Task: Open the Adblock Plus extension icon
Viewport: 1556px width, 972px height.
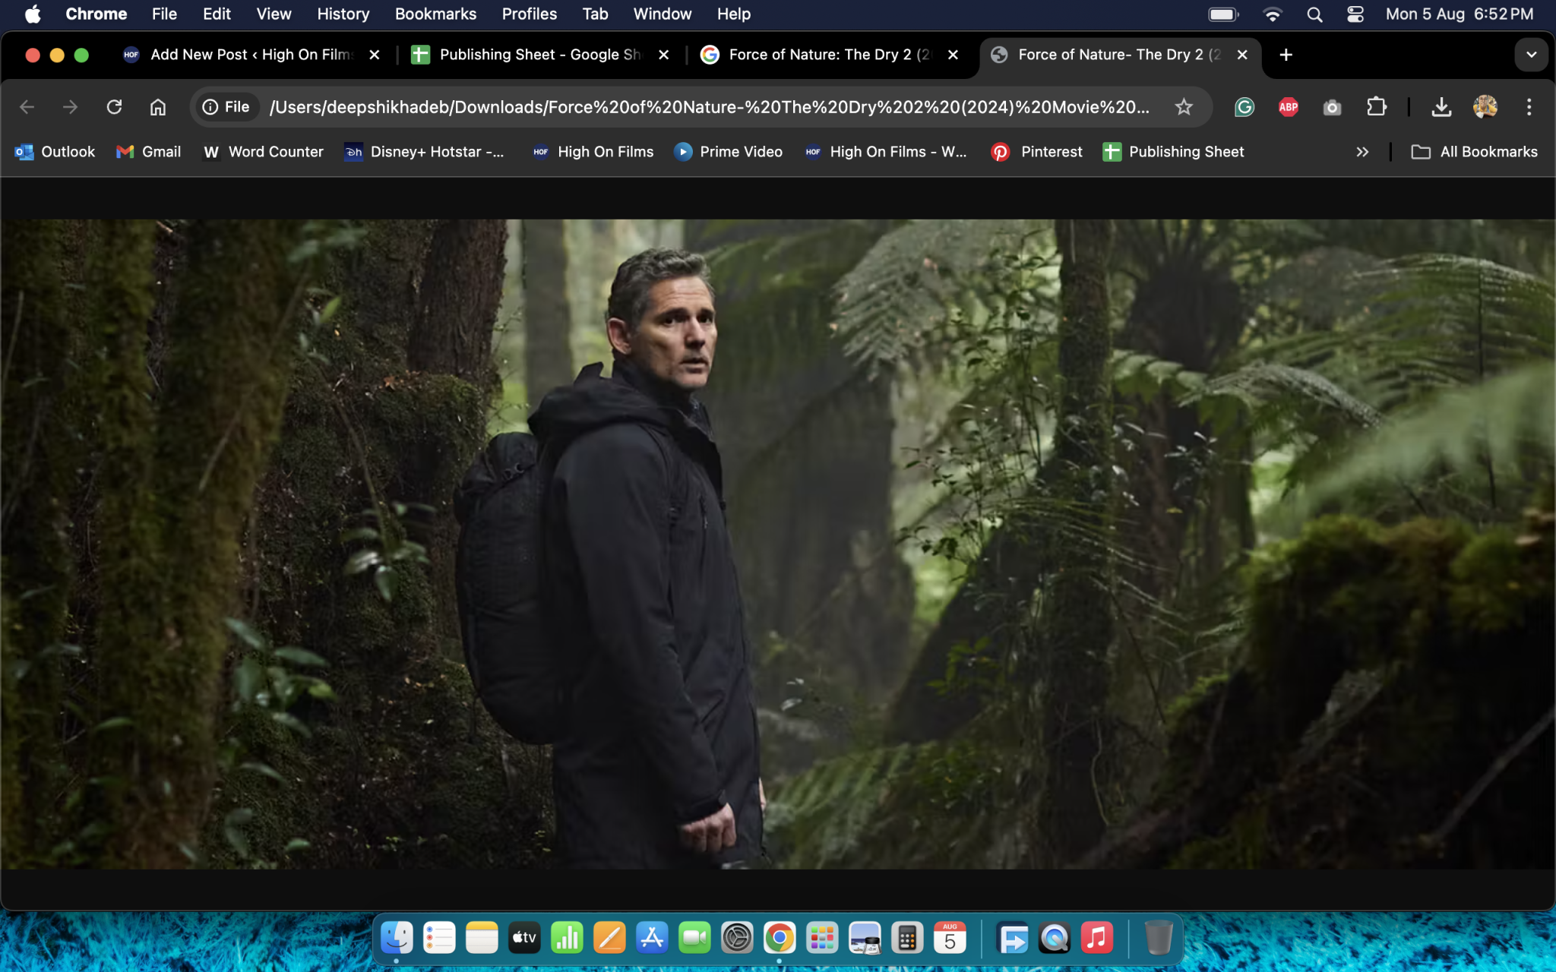Action: [x=1289, y=107]
